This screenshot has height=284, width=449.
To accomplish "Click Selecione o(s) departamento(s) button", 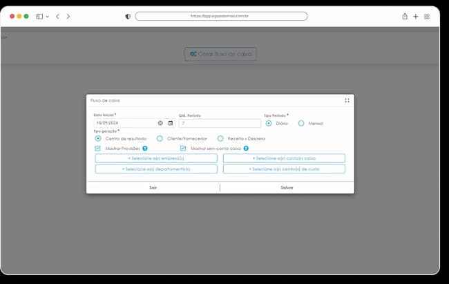I will coord(156,169).
